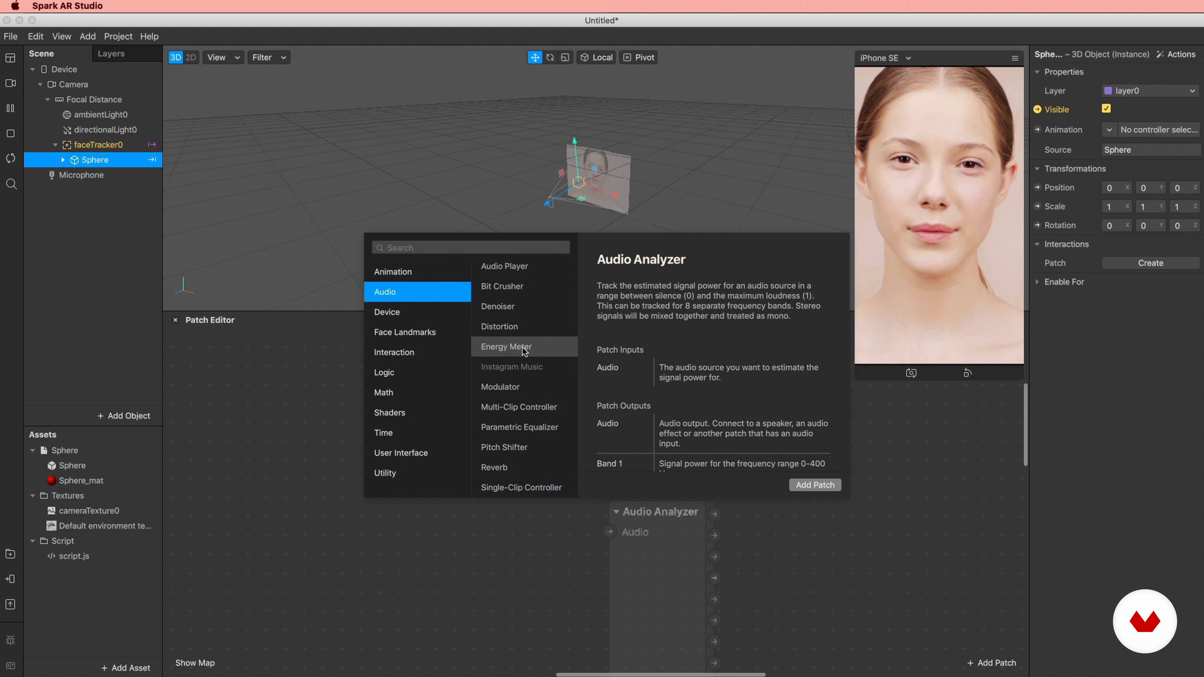Click the Patch Editor vertical scrollbar
Image resolution: width=1204 pixels, height=677 pixels.
pos(1026,425)
